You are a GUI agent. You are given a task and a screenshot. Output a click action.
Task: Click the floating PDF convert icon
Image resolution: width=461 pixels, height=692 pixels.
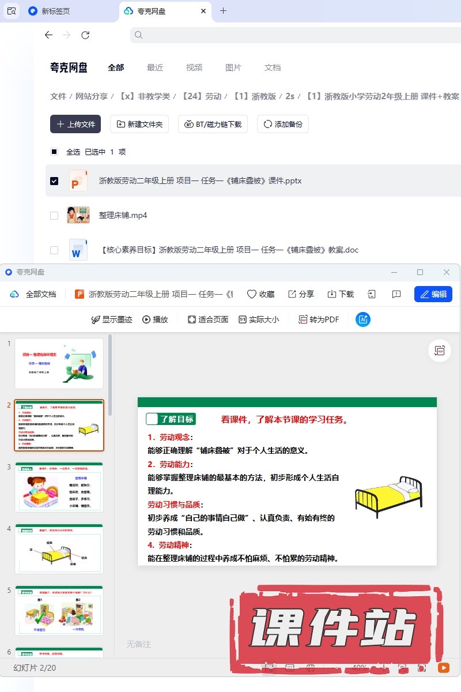pos(440,351)
